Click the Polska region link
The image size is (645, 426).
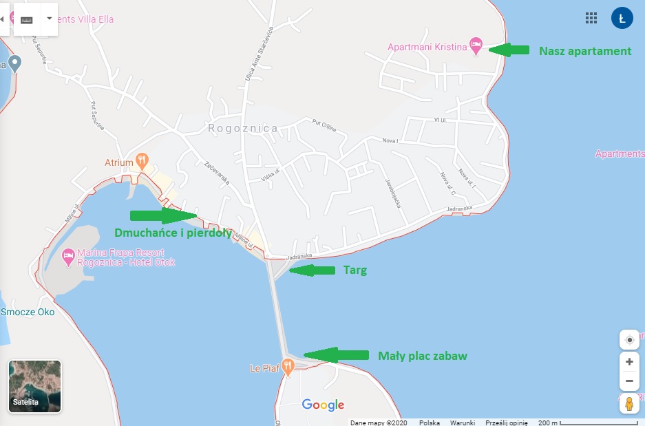[430, 423]
